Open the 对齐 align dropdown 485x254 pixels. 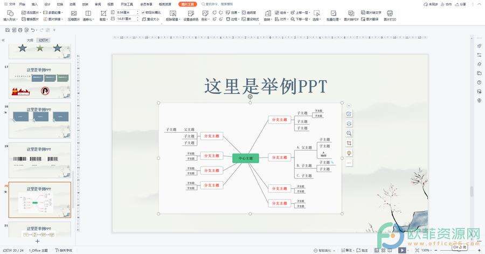(x=281, y=19)
